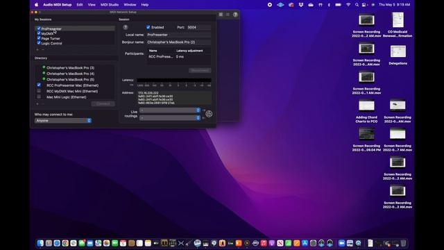Open Messages app with the red badge

coord(82,243)
